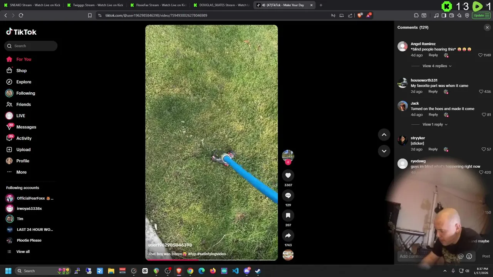Open the Brave Wallet icon

pyautogui.click(x=451, y=15)
